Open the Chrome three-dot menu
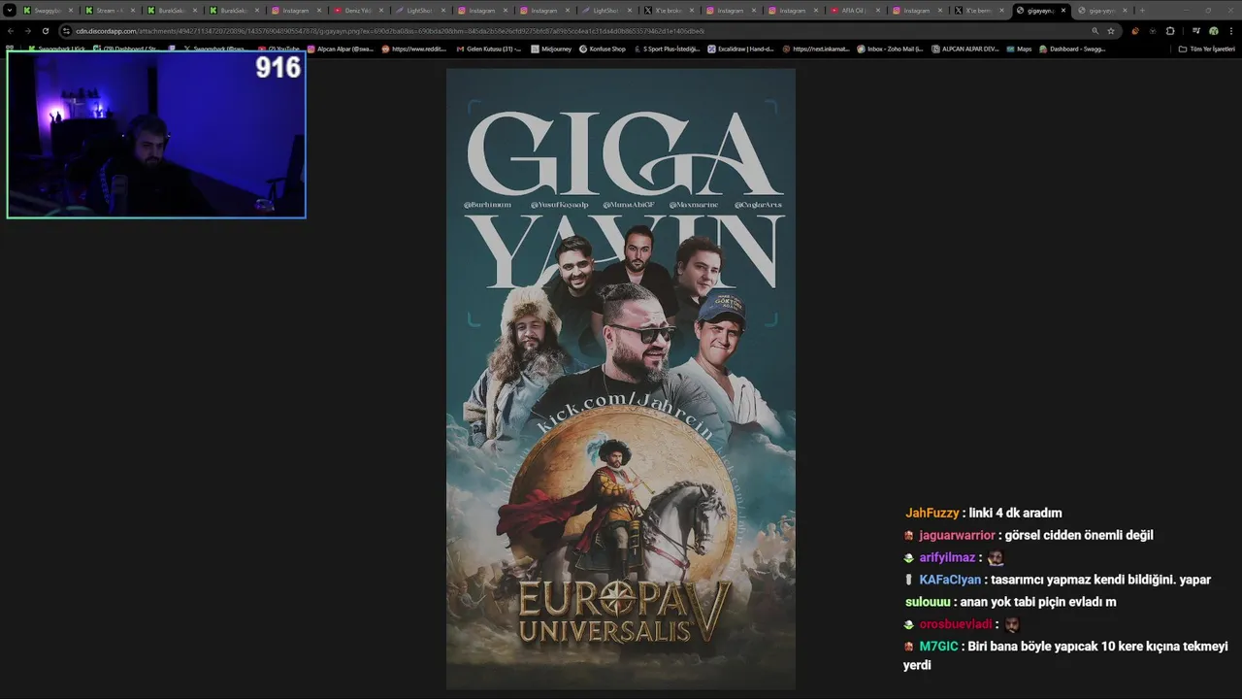The width and height of the screenshot is (1242, 699). pos(1230,31)
